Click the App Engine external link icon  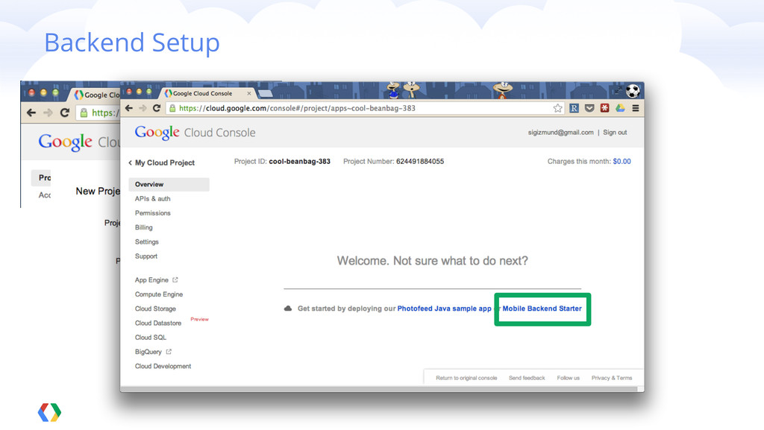tap(175, 279)
